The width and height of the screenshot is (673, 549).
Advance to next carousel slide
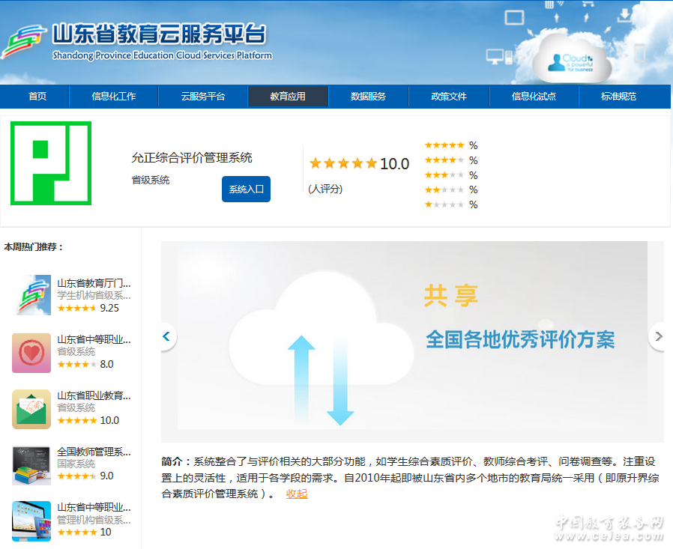(x=658, y=337)
